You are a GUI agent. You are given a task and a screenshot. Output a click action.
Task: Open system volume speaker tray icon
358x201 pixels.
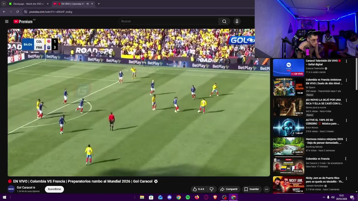click(x=333, y=197)
